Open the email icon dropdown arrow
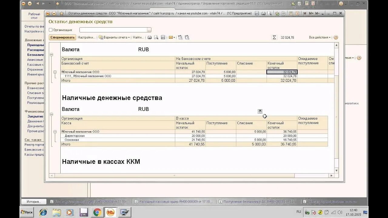Screen dimensions: 388x218 tap(174, 38)
